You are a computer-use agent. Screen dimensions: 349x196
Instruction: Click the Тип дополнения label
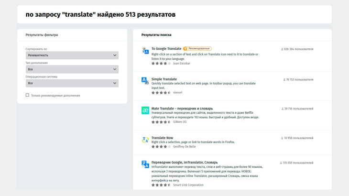click(36, 63)
